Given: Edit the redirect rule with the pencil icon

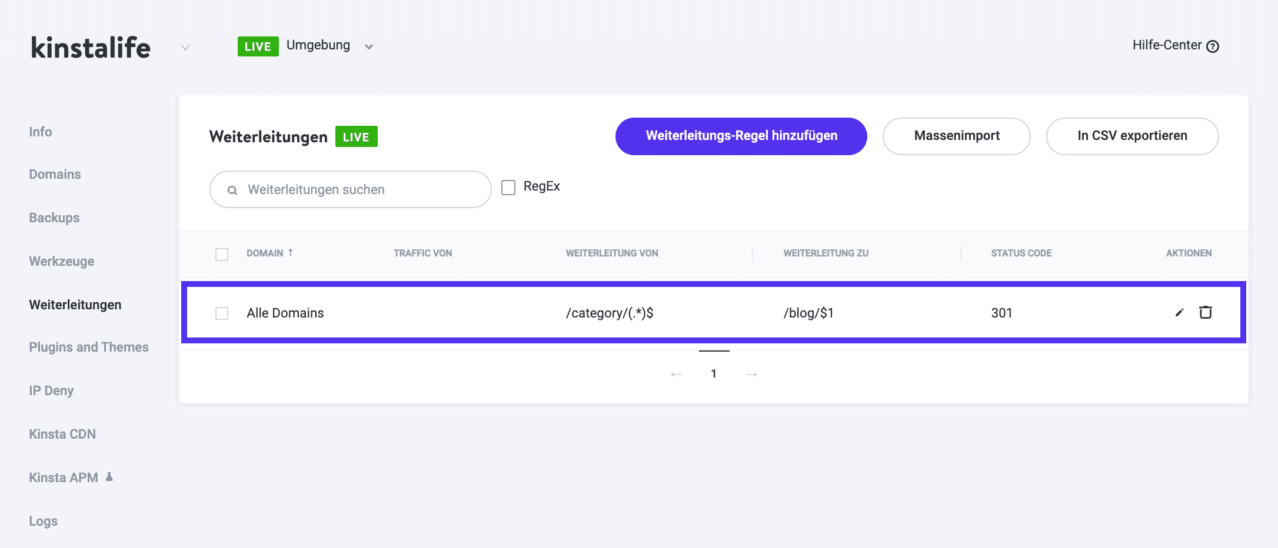Looking at the screenshot, I should coord(1179,313).
